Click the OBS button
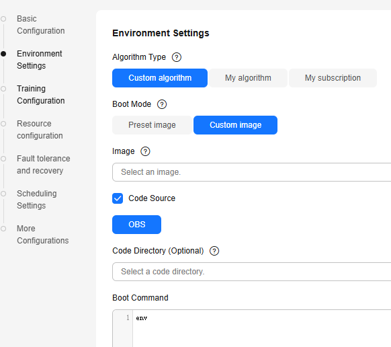Viewport: 391px width, 347px height. point(136,225)
